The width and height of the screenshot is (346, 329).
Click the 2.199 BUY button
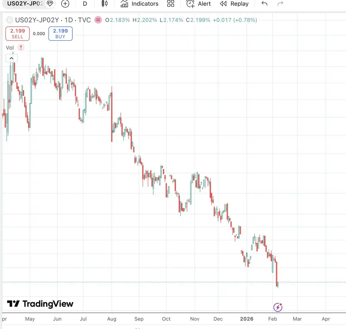60,34
